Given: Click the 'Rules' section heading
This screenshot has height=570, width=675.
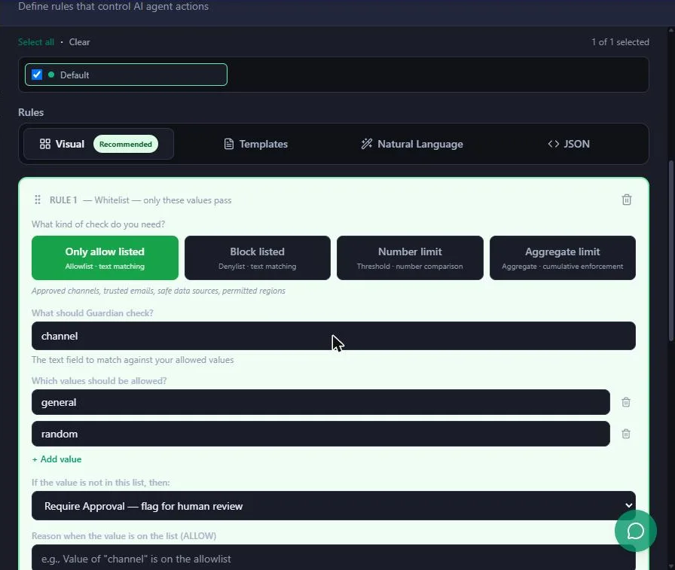Looking at the screenshot, I should click(31, 112).
